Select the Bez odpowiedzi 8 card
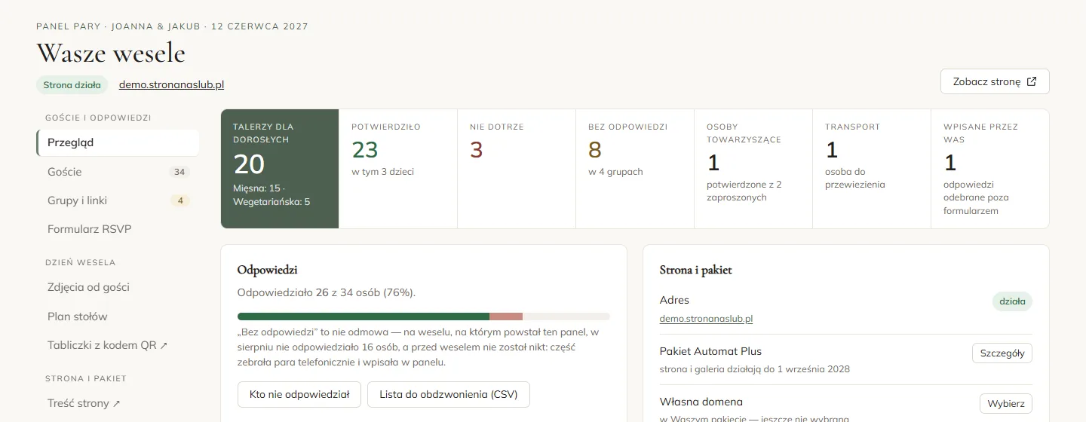Viewport: 1086px width, 422px height. coord(635,169)
